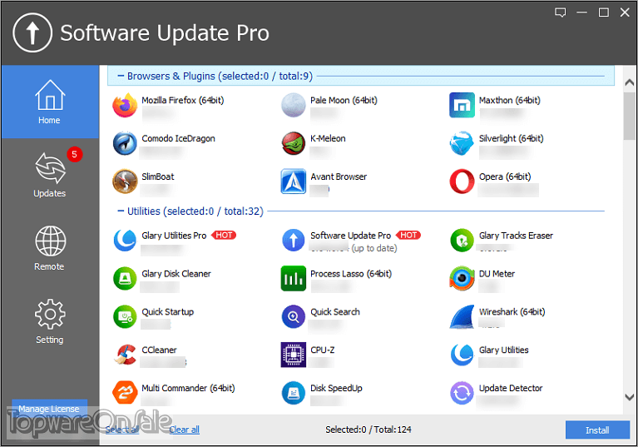
Task: Click the scrollbar down arrow
Action: click(x=630, y=397)
